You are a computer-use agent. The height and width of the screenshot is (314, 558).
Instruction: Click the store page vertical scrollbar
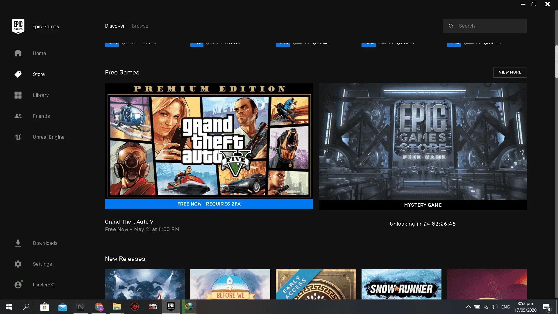pos(557,61)
